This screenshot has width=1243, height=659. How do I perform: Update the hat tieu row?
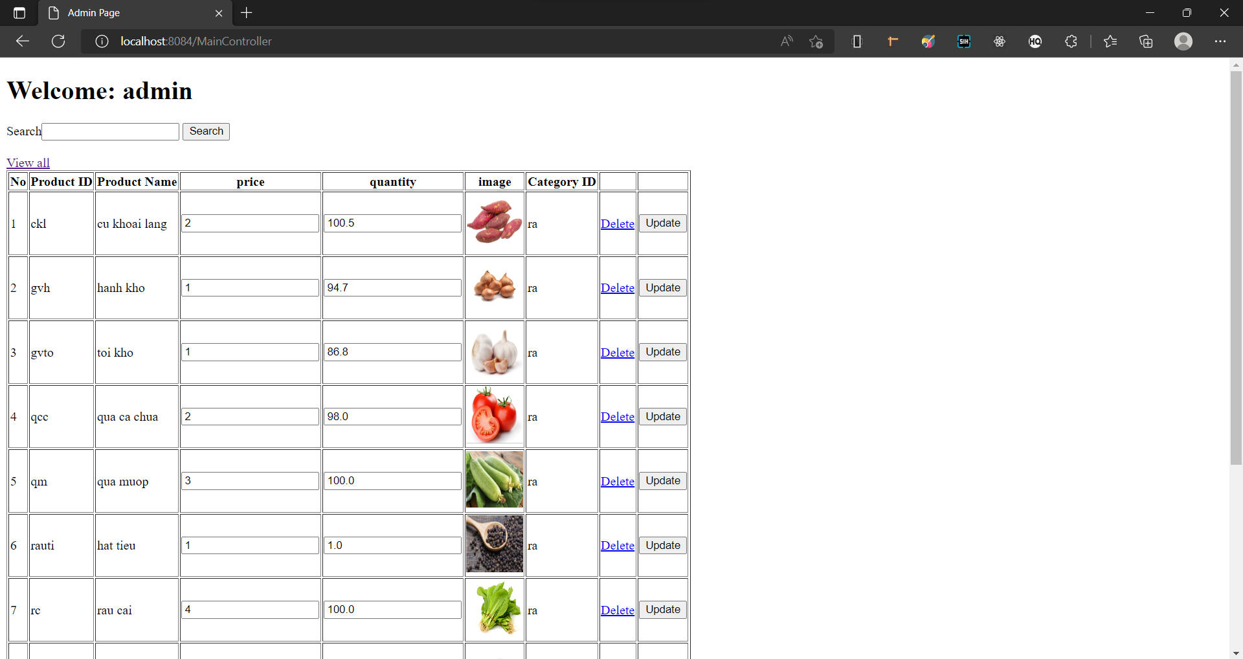pos(663,545)
